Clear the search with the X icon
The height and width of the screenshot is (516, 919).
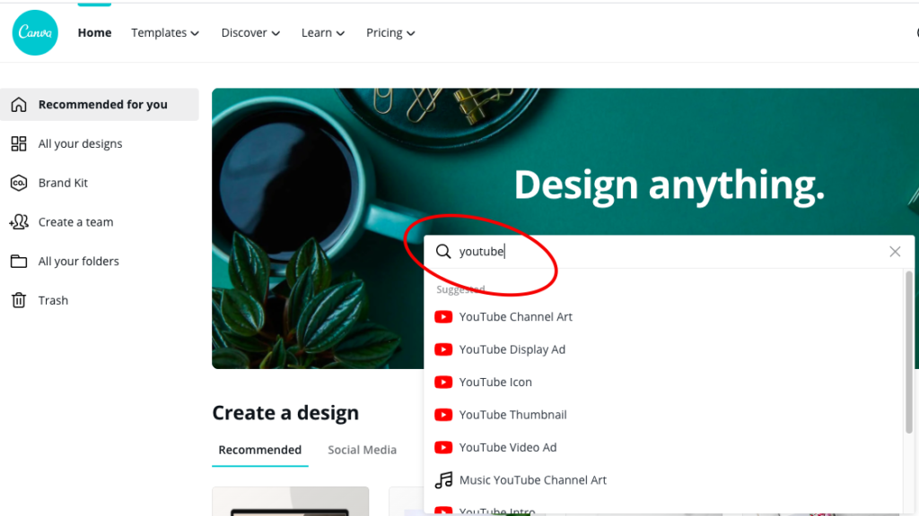point(895,252)
